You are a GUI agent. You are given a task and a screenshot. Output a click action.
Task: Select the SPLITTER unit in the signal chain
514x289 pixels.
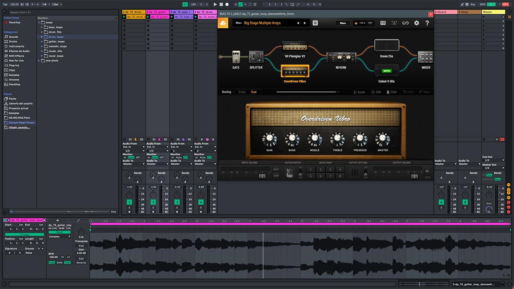[256, 57]
